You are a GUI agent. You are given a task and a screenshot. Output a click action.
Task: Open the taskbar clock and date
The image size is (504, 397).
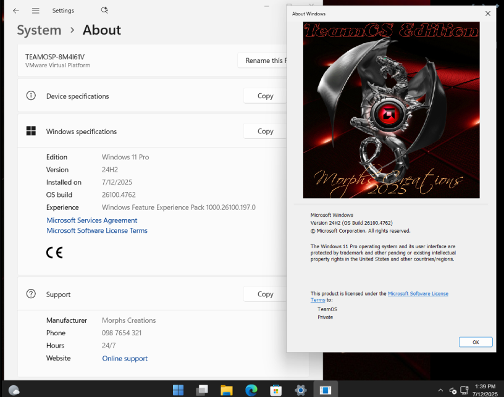click(x=485, y=390)
